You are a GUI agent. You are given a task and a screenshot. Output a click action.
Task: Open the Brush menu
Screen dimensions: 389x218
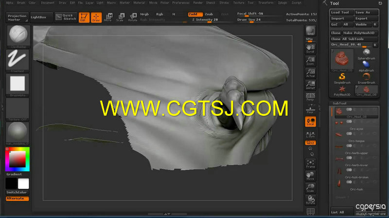click(21, 3)
